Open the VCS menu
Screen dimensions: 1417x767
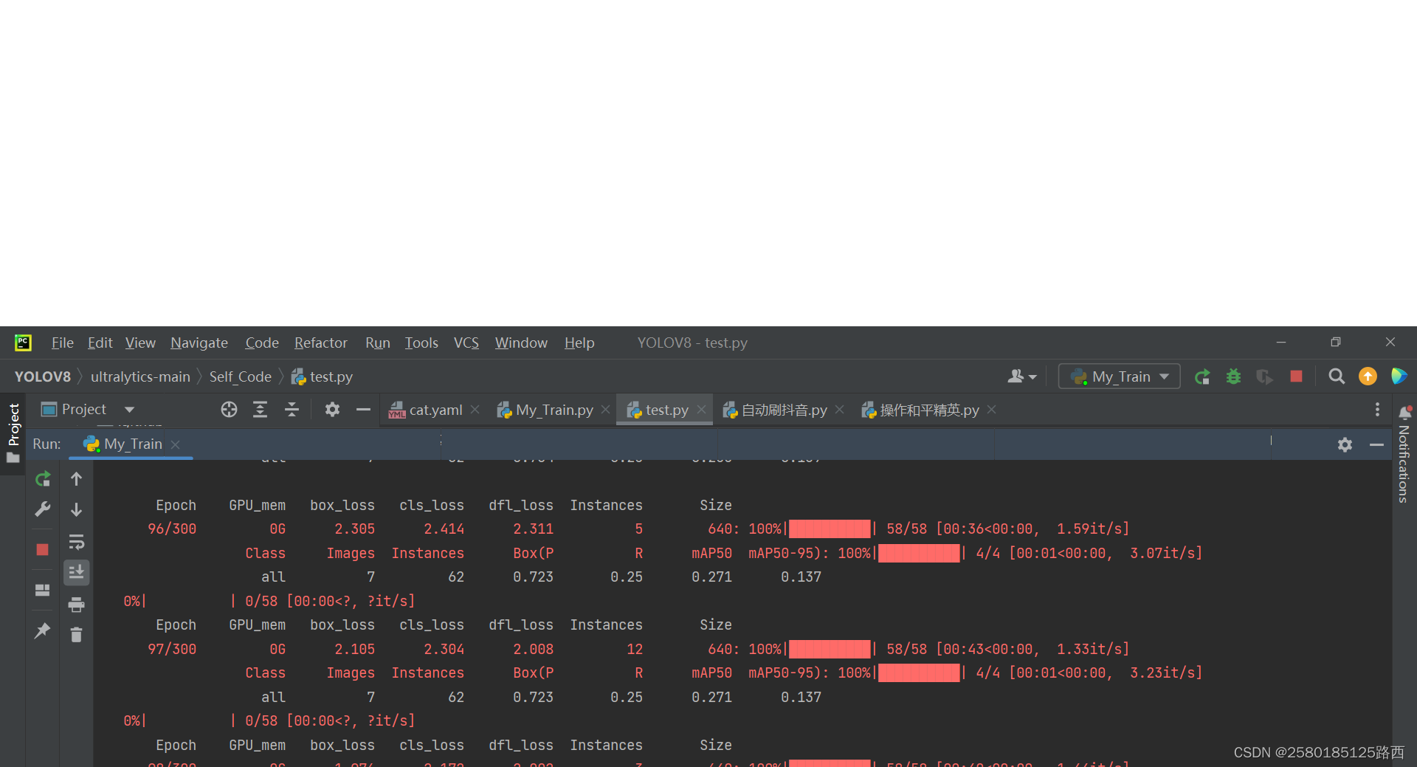[x=466, y=343]
